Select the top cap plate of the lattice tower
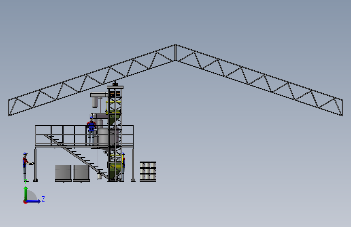This screenshot has height=227, width=351. pos(115,87)
